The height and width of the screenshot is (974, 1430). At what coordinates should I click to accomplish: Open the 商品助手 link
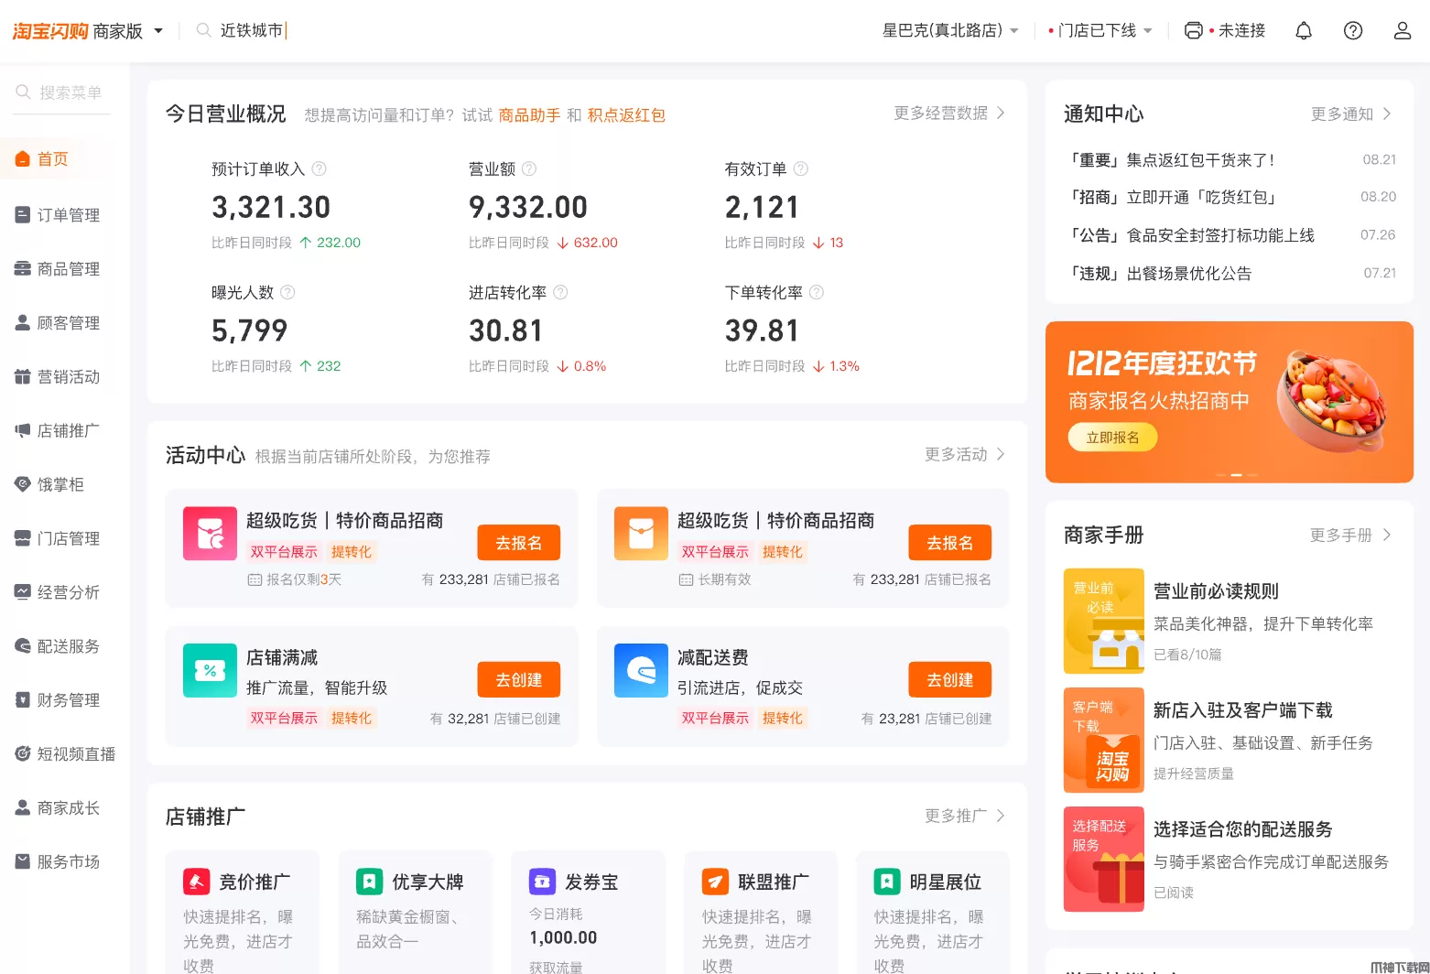click(x=529, y=115)
